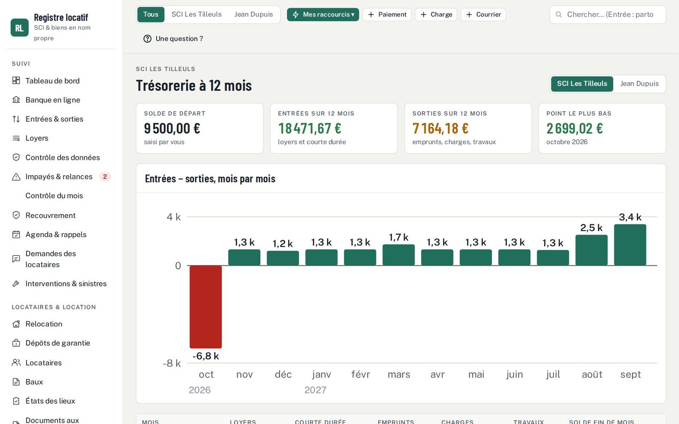The width and height of the screenshot is (679, 424).
Task: Click the Baux document icon
Action: click(16, 382)
